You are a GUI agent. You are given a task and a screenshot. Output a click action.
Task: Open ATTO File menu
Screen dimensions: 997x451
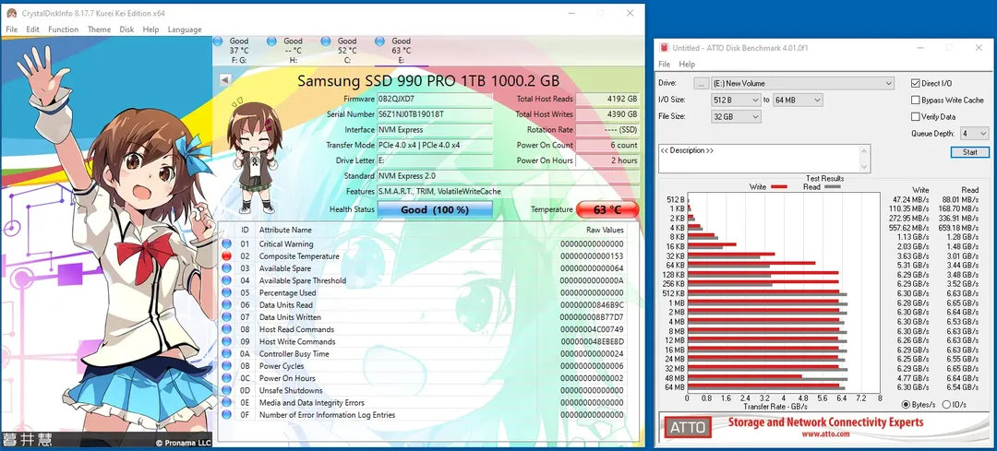pyautogui.click(x=665, y=65)
